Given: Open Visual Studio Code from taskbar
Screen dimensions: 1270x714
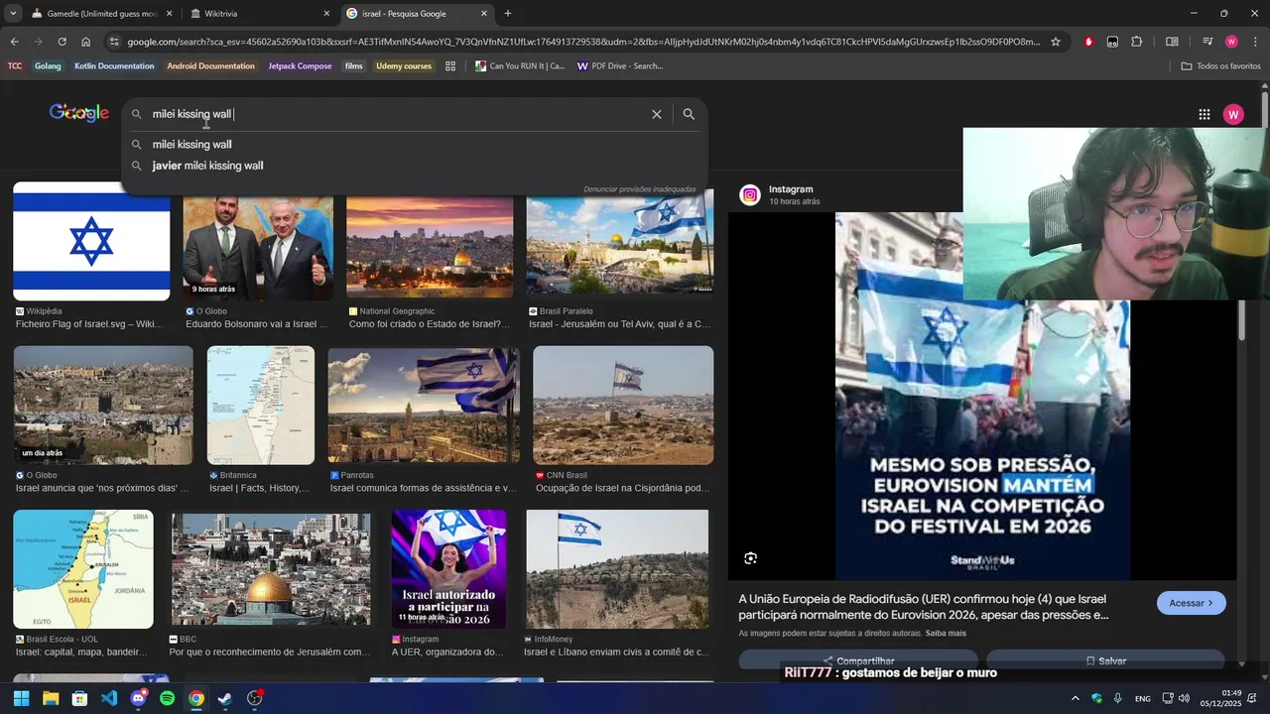Looking at the screenshot, I should [109, 698].
